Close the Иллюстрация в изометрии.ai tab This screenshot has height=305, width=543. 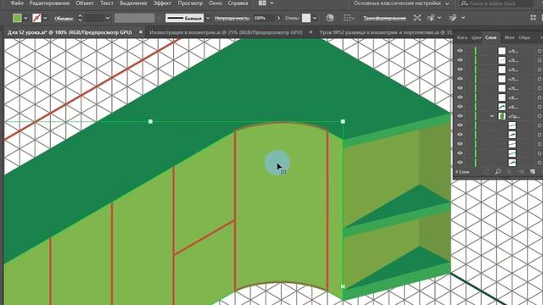[311, 32]
